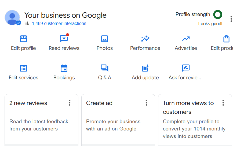Expand options on Turn more views card
The image size is (233, 146).
[223, 103]
